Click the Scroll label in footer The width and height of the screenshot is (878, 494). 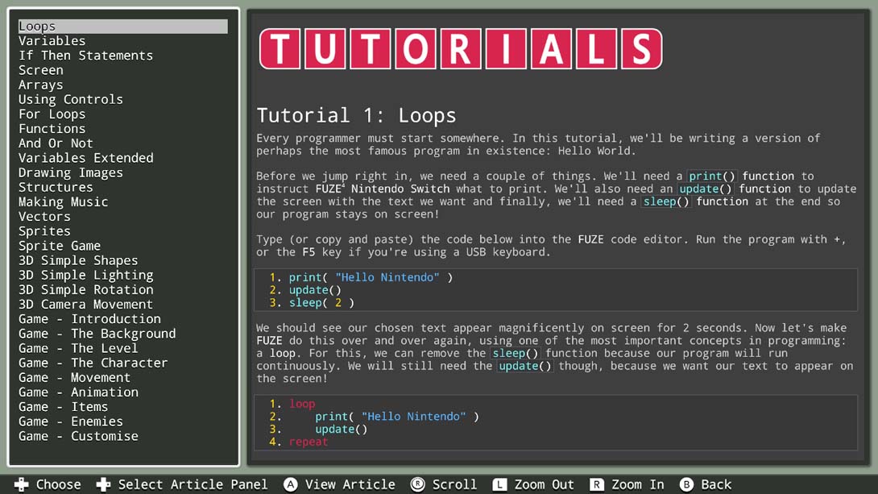(454, 484)
